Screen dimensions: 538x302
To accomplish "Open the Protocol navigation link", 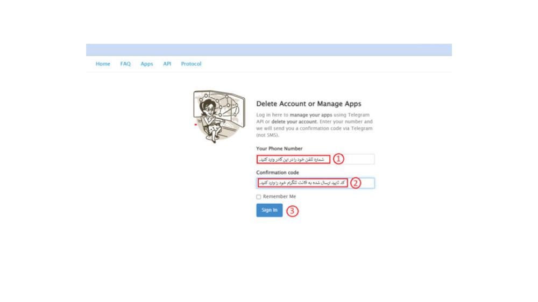I will tap(191, 64).
